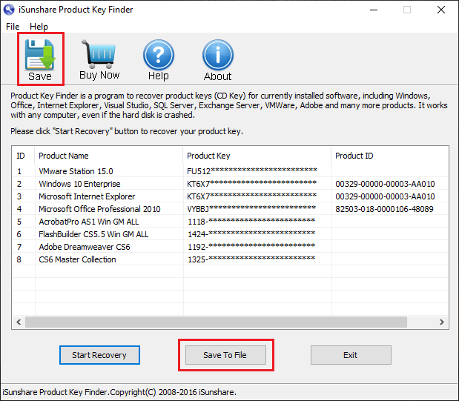Minimize the Product Key Finder window
459x401 pixels.
pos(374,10)
